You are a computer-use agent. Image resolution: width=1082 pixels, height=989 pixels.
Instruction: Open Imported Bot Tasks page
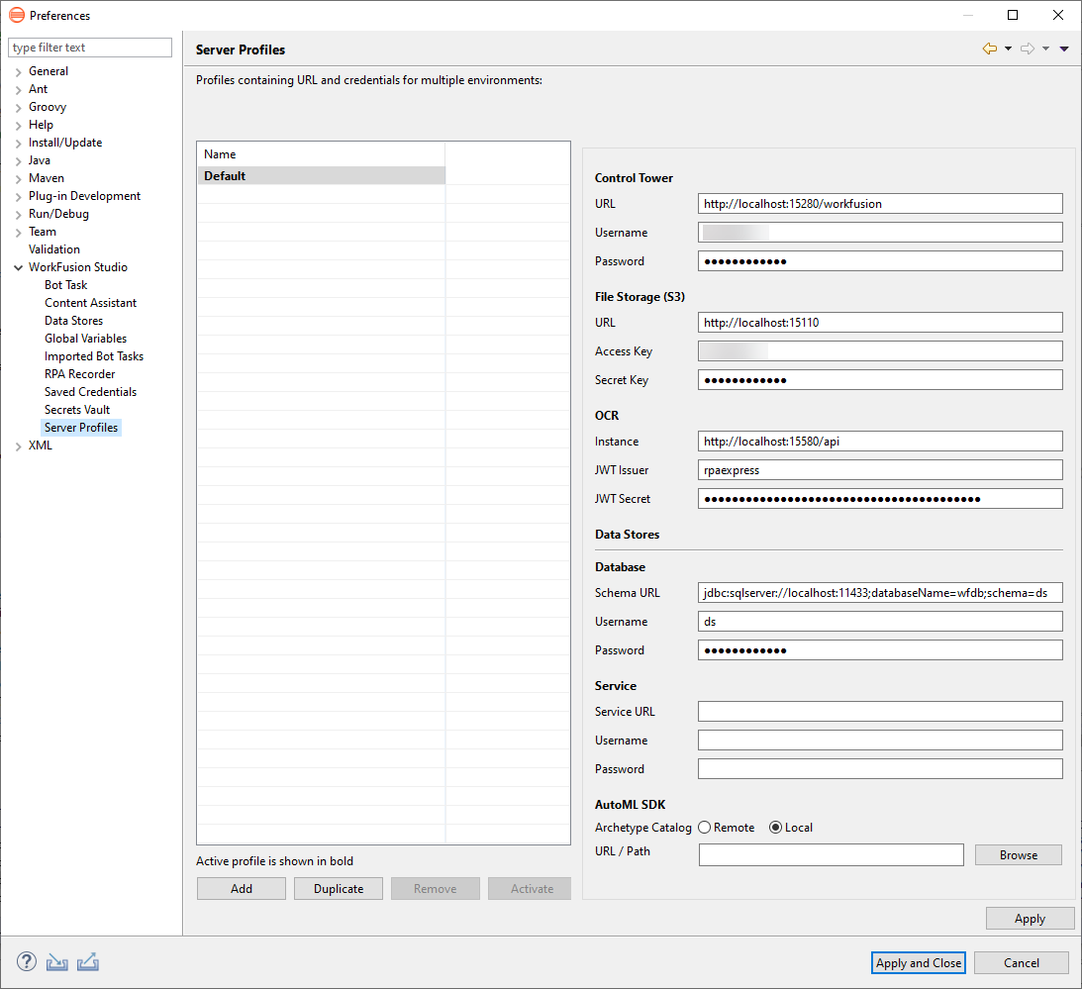click(94, 356)
